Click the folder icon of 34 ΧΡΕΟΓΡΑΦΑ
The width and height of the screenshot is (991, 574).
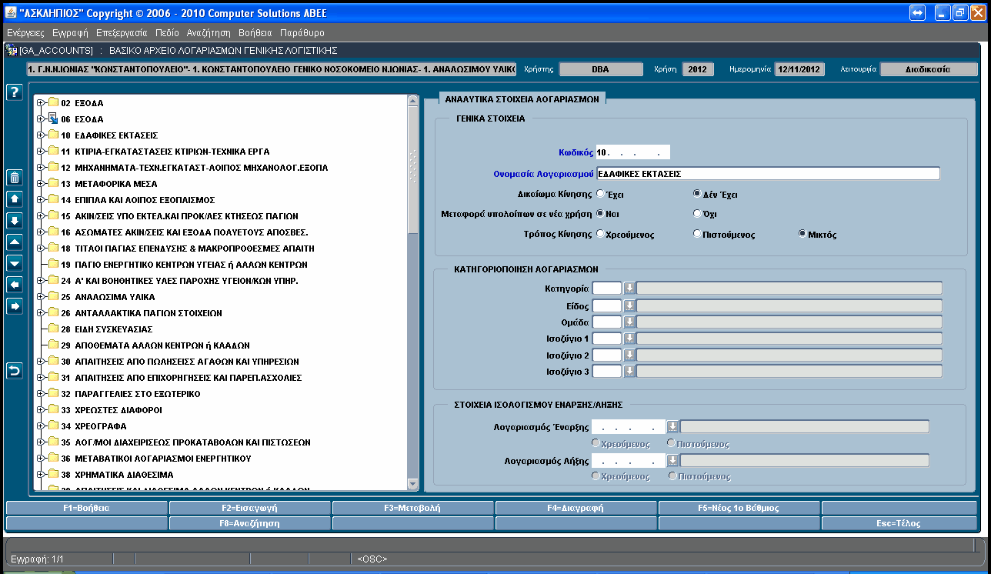pos(53,425)
